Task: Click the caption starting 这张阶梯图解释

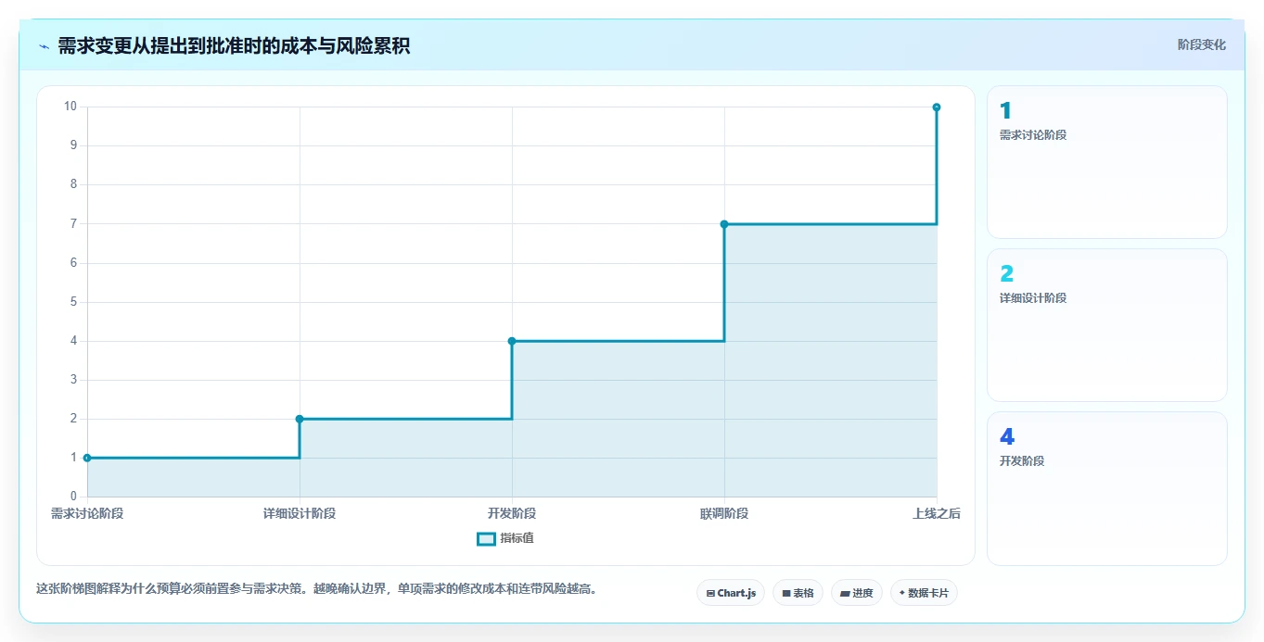Action: coord(316,588)
